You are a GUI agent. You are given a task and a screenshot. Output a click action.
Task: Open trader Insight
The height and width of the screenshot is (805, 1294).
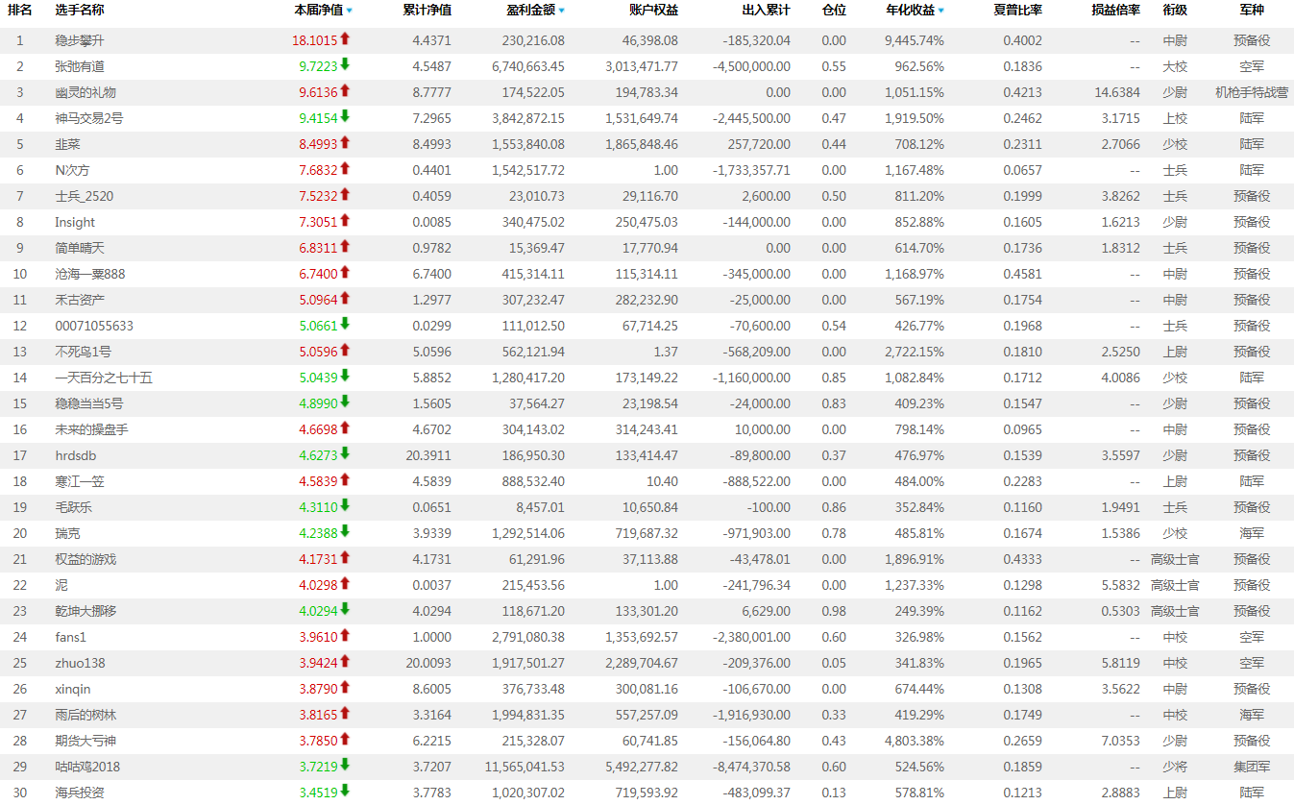tap(75, 223)
